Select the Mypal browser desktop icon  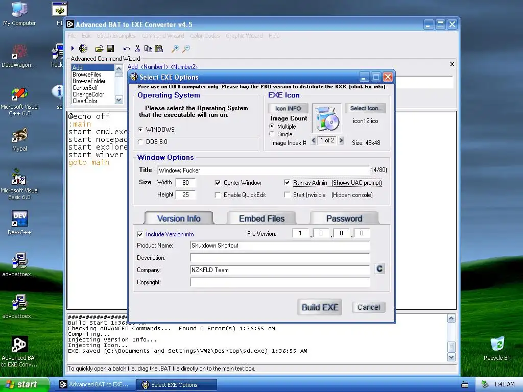point(19,140)
